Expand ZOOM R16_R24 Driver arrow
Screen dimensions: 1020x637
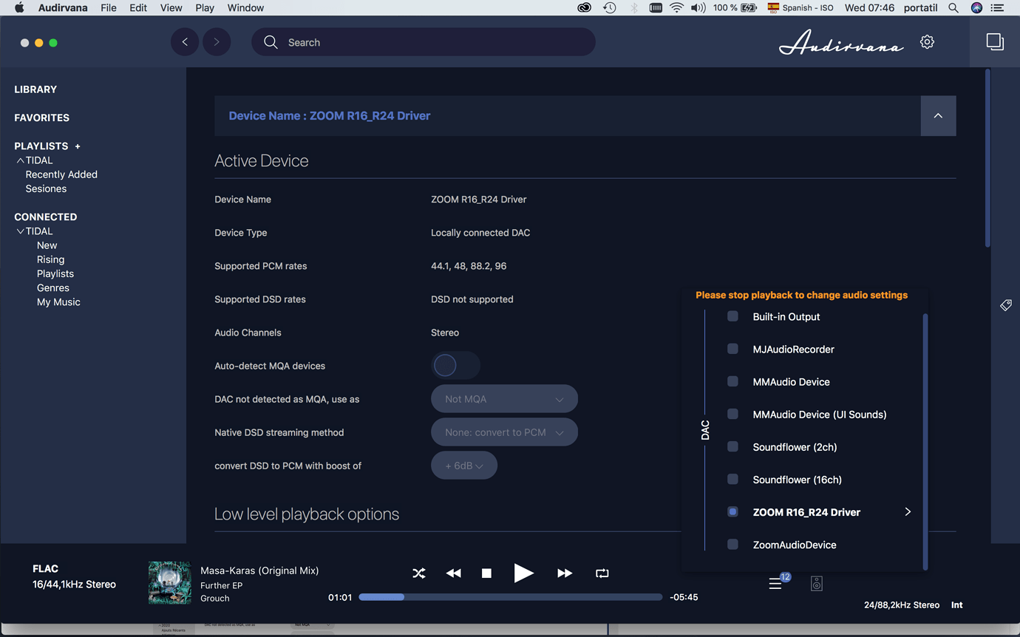(908, 511)
